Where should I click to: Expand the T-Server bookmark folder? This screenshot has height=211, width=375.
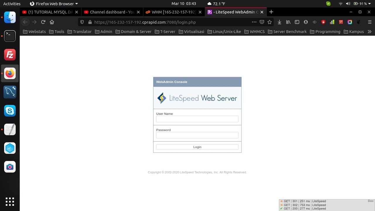[166, 32]
